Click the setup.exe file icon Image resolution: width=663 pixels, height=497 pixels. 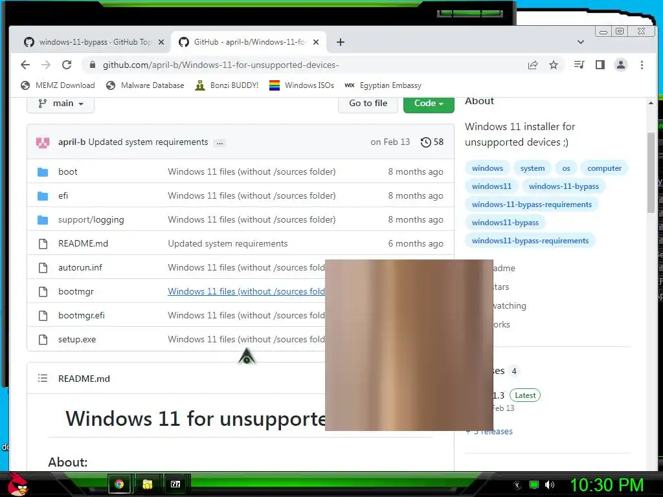point(43,339)
